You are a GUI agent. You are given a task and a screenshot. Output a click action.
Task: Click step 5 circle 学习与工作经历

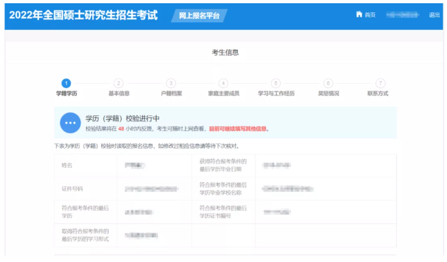tap(275, 84)
